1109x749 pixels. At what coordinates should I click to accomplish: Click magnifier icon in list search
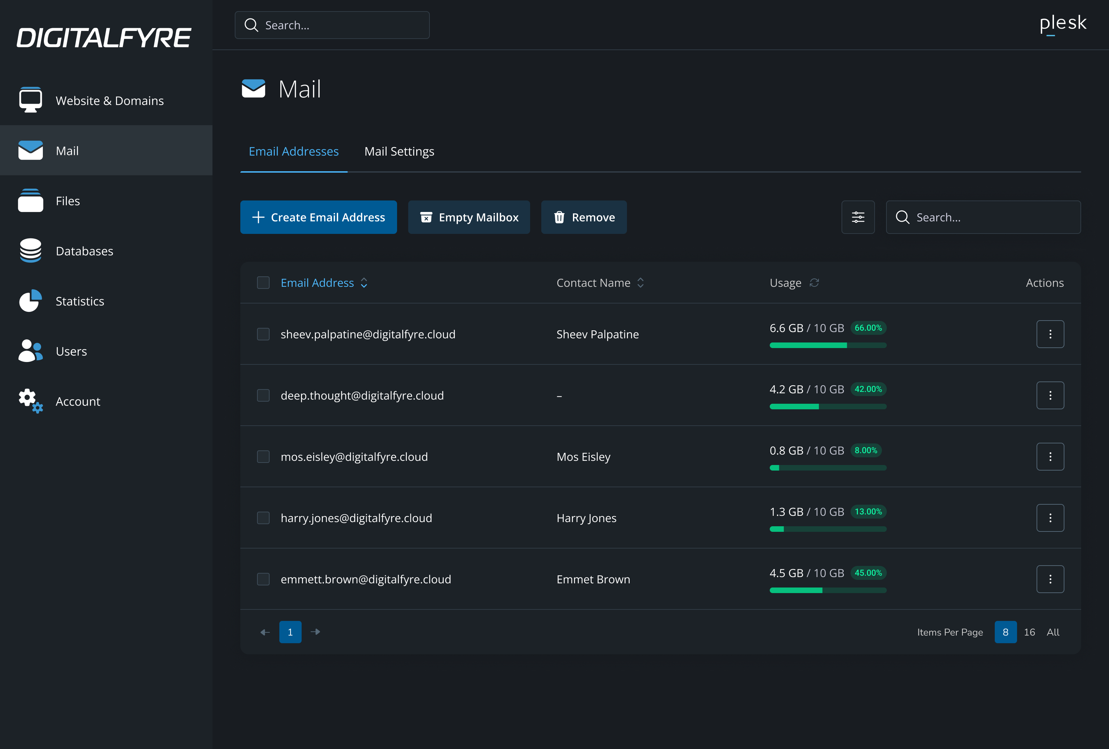click(902, 218)
